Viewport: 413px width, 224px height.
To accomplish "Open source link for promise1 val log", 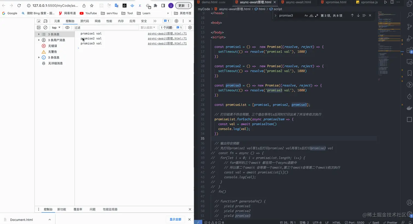I will tap(167, 34).
